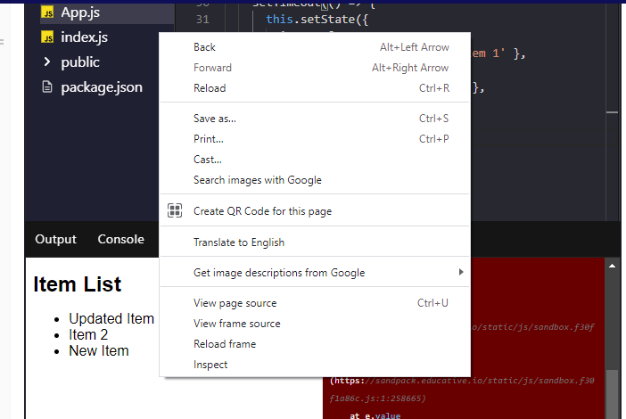Open Get image descriptions submenu arrow
The image size is (626, 419).
[x=461, y=272]
